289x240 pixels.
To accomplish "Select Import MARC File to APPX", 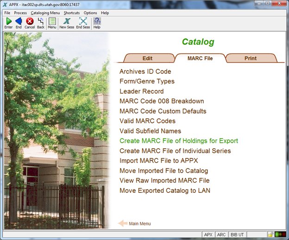I will [x=158, y=161].
